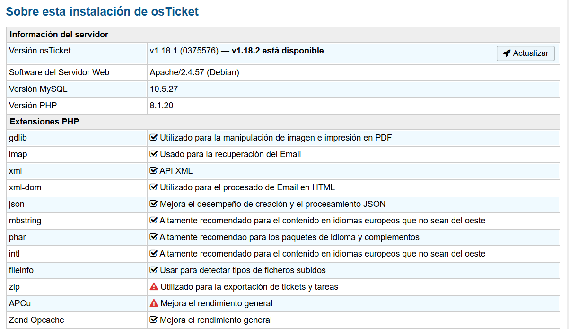Click the 'gdlib' extension name
569x329 pixels.
[18, 138]
